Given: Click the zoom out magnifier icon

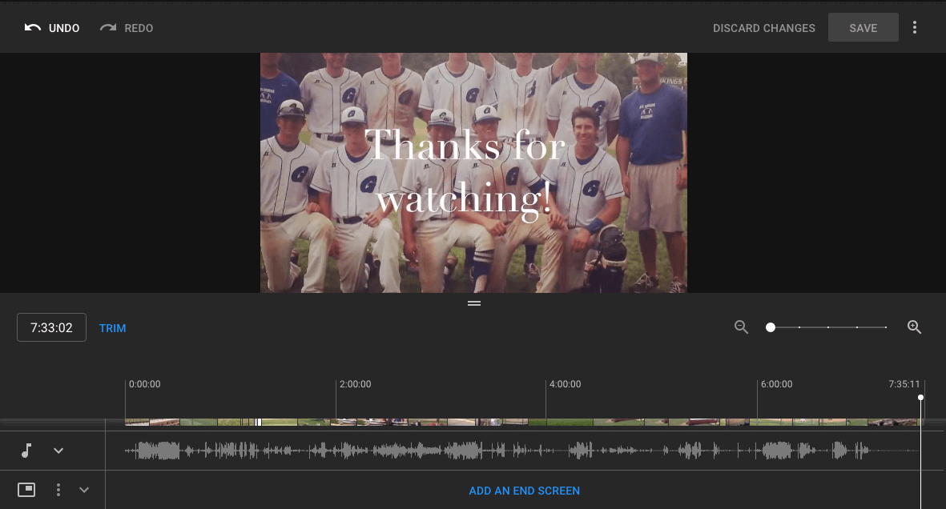Looking at the screenshot, I should tap(742, 327).
